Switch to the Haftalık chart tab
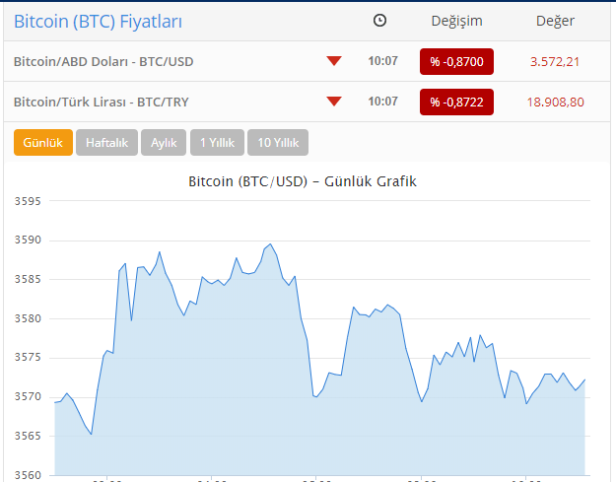Screen dimensions: 616x482 pos(106,142)
